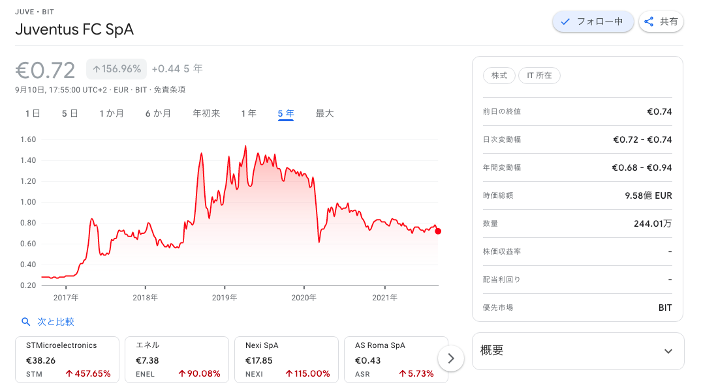Open the エネル ENEL comparison card
The image size is (701, 389).
pos(177,360)
